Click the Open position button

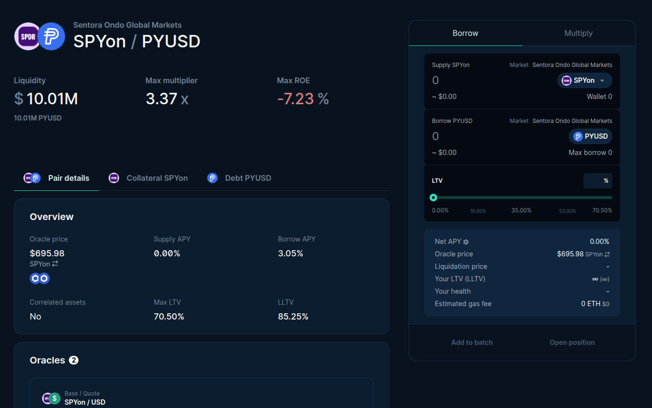tap(572, 342)
